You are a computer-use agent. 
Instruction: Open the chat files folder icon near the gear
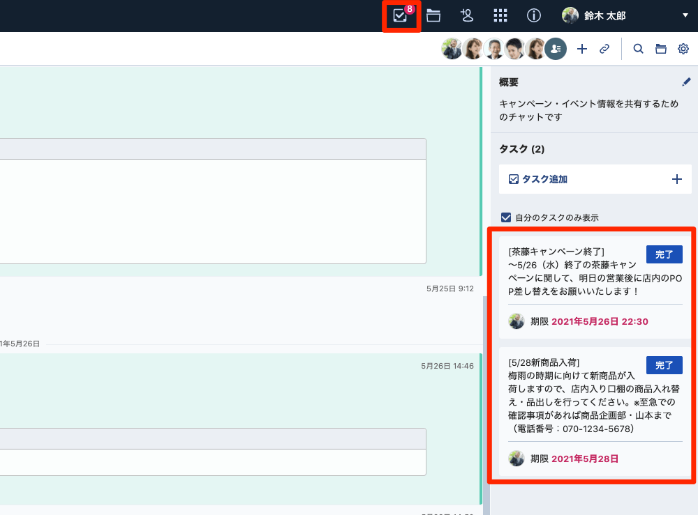pos(660,49)
